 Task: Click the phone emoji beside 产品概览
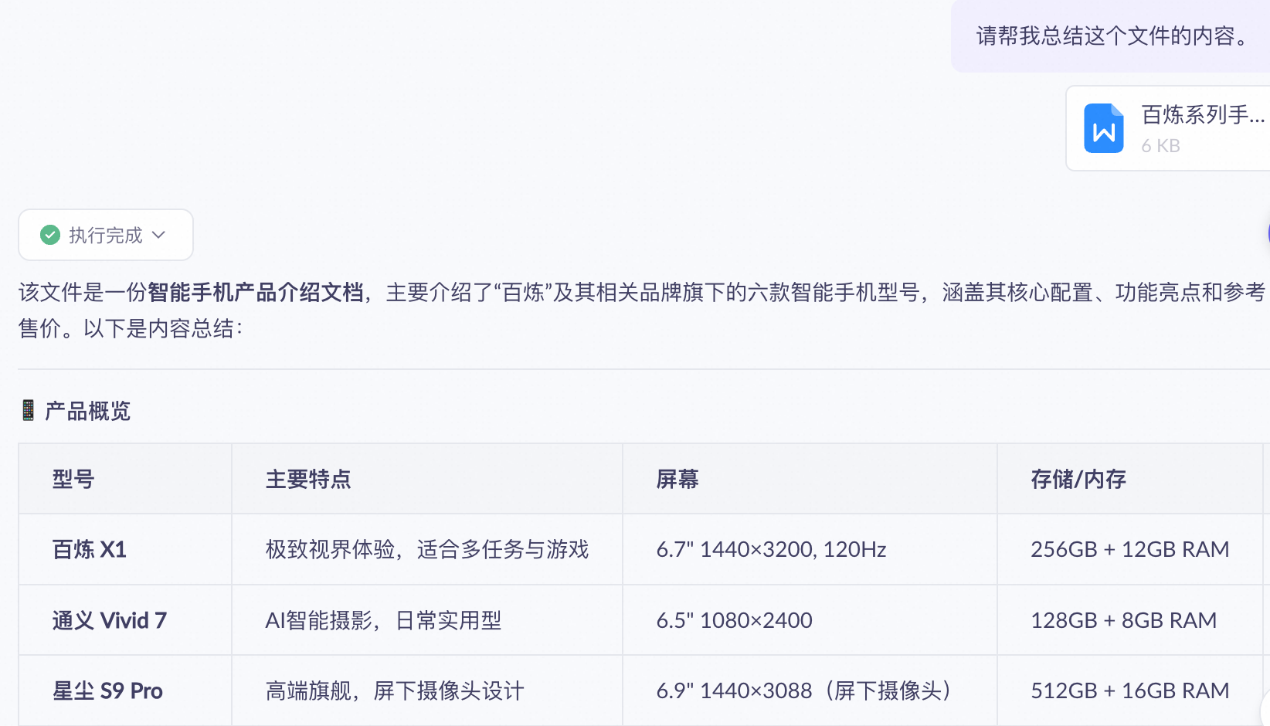28,410
